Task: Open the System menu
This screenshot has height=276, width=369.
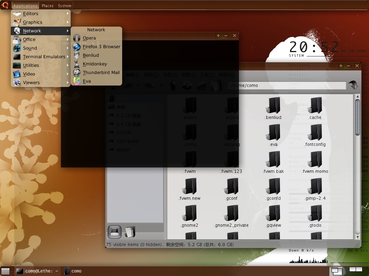Action: tap(65, 6)
